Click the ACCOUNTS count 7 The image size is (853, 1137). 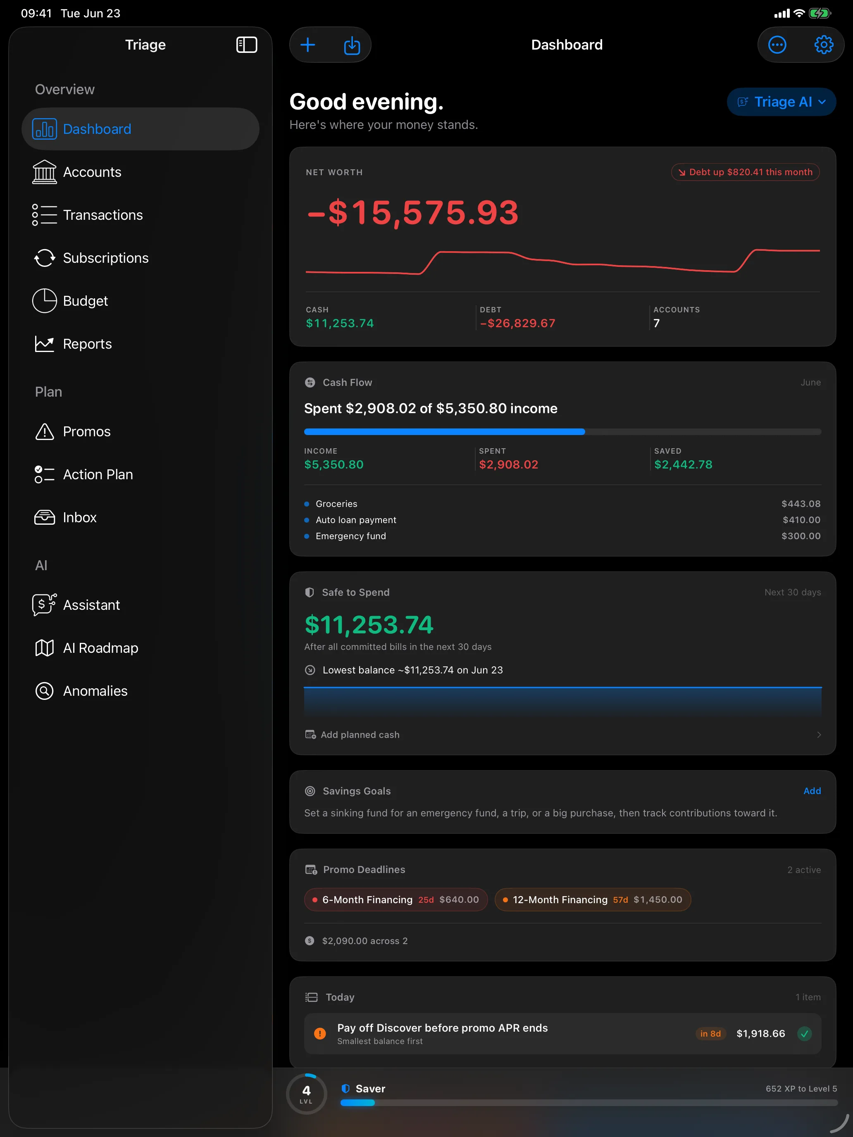point(656,323)
